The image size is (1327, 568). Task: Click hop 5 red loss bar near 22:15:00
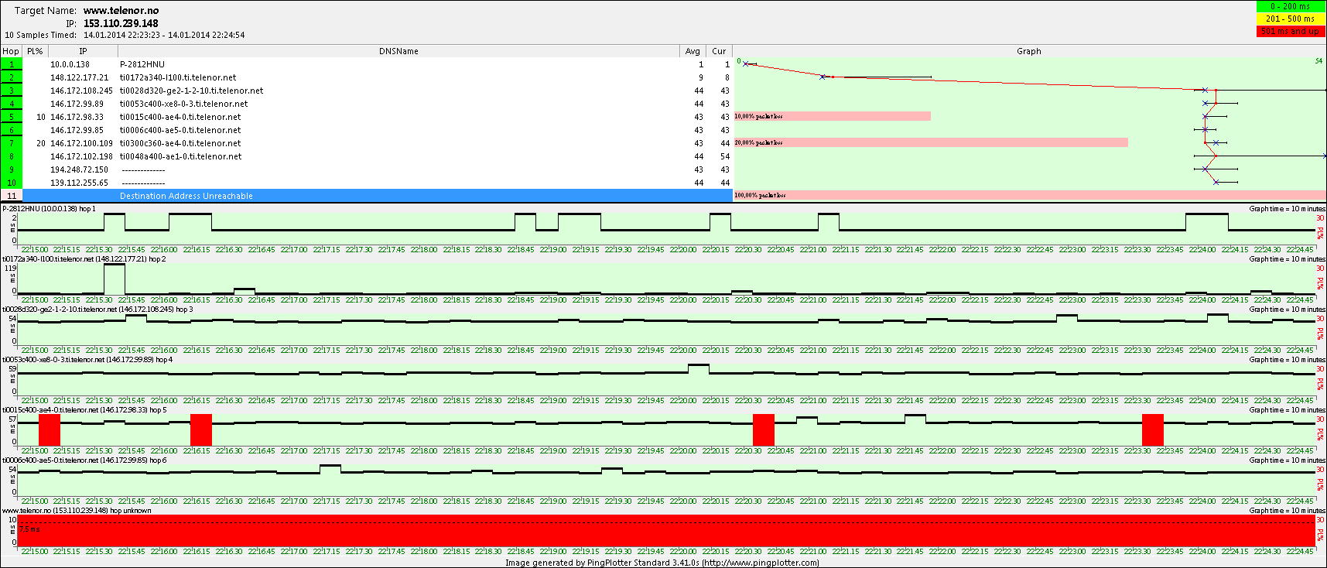click(x=50, y=430)
